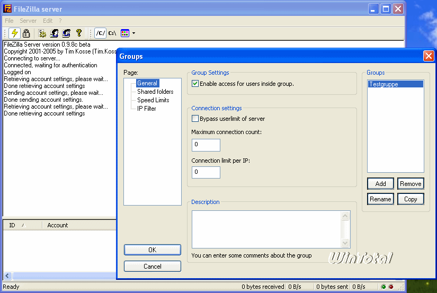437x293 pixels.
Task: Click the lightning bolt connect icon
Action: click(14, 33)
